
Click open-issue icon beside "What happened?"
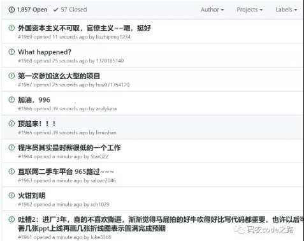point(11,52)
